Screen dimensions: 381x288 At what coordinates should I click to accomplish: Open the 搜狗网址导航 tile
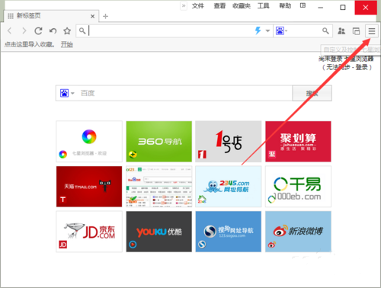pyautogui.click(x=229, y=232)
